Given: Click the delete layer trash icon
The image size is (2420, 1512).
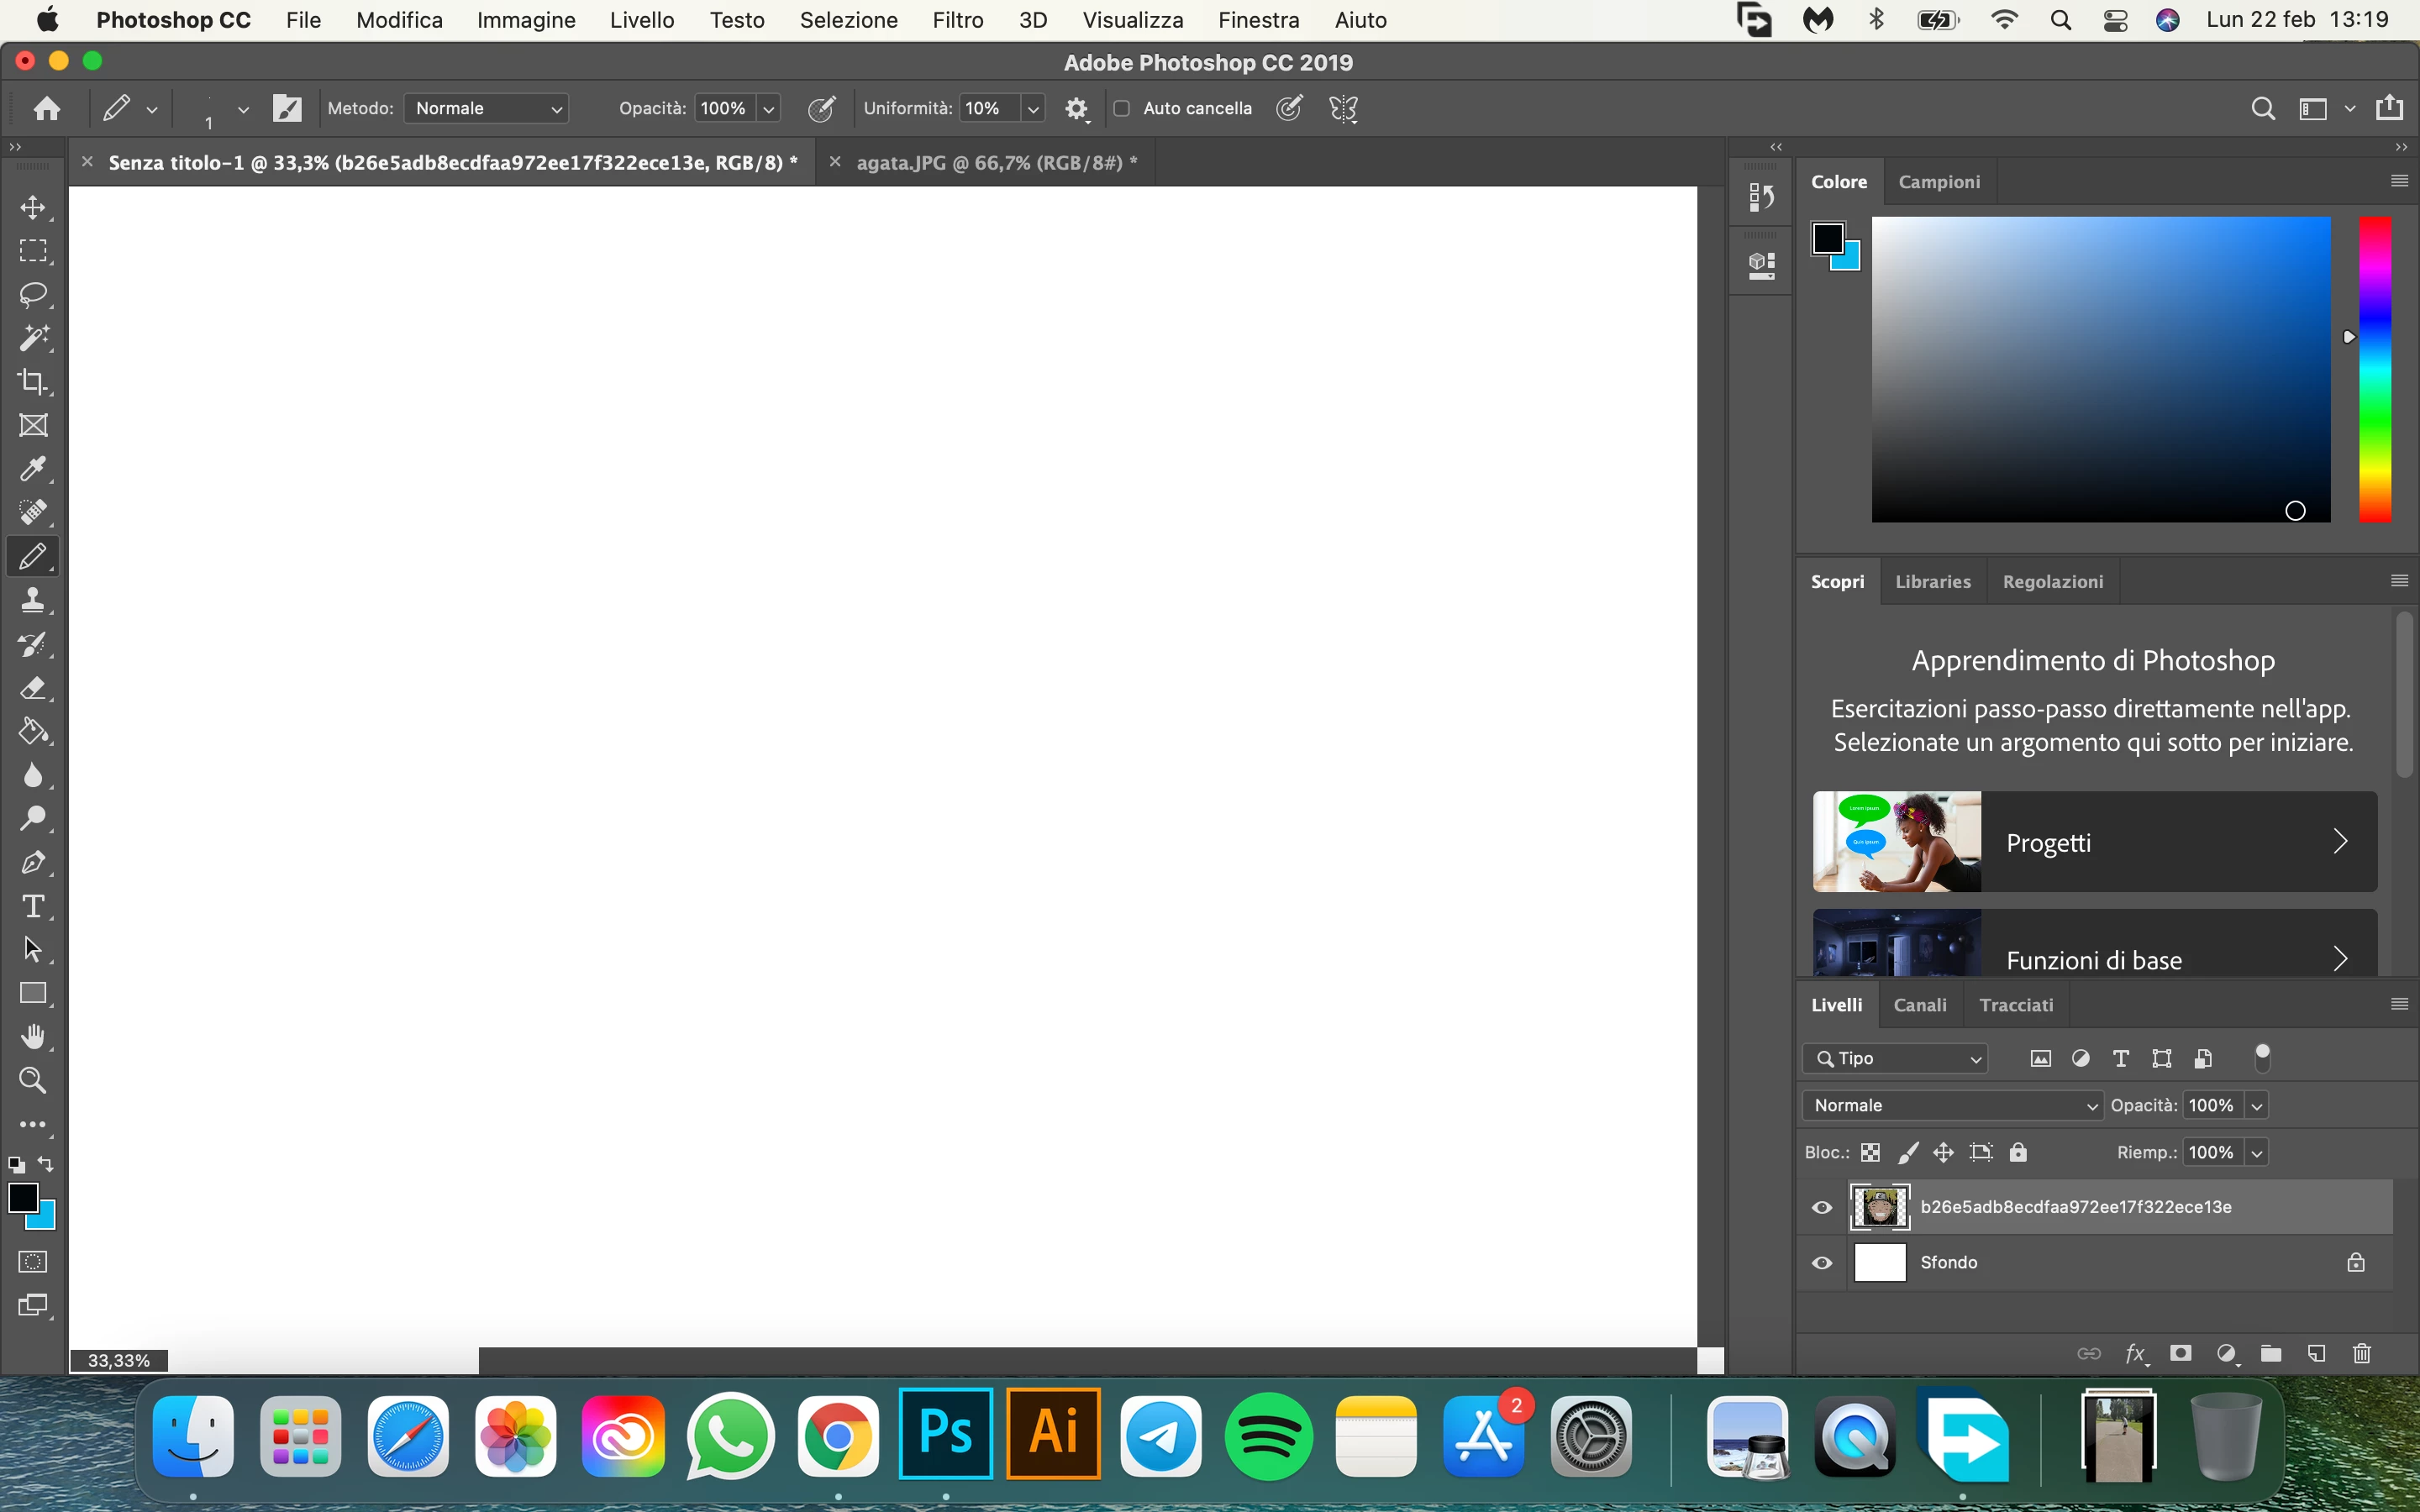Looking at the screenshot, I should coord(2362,1353).
